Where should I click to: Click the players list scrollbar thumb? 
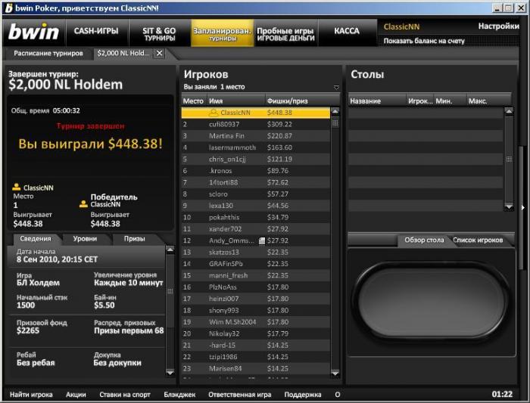[335, 122]
